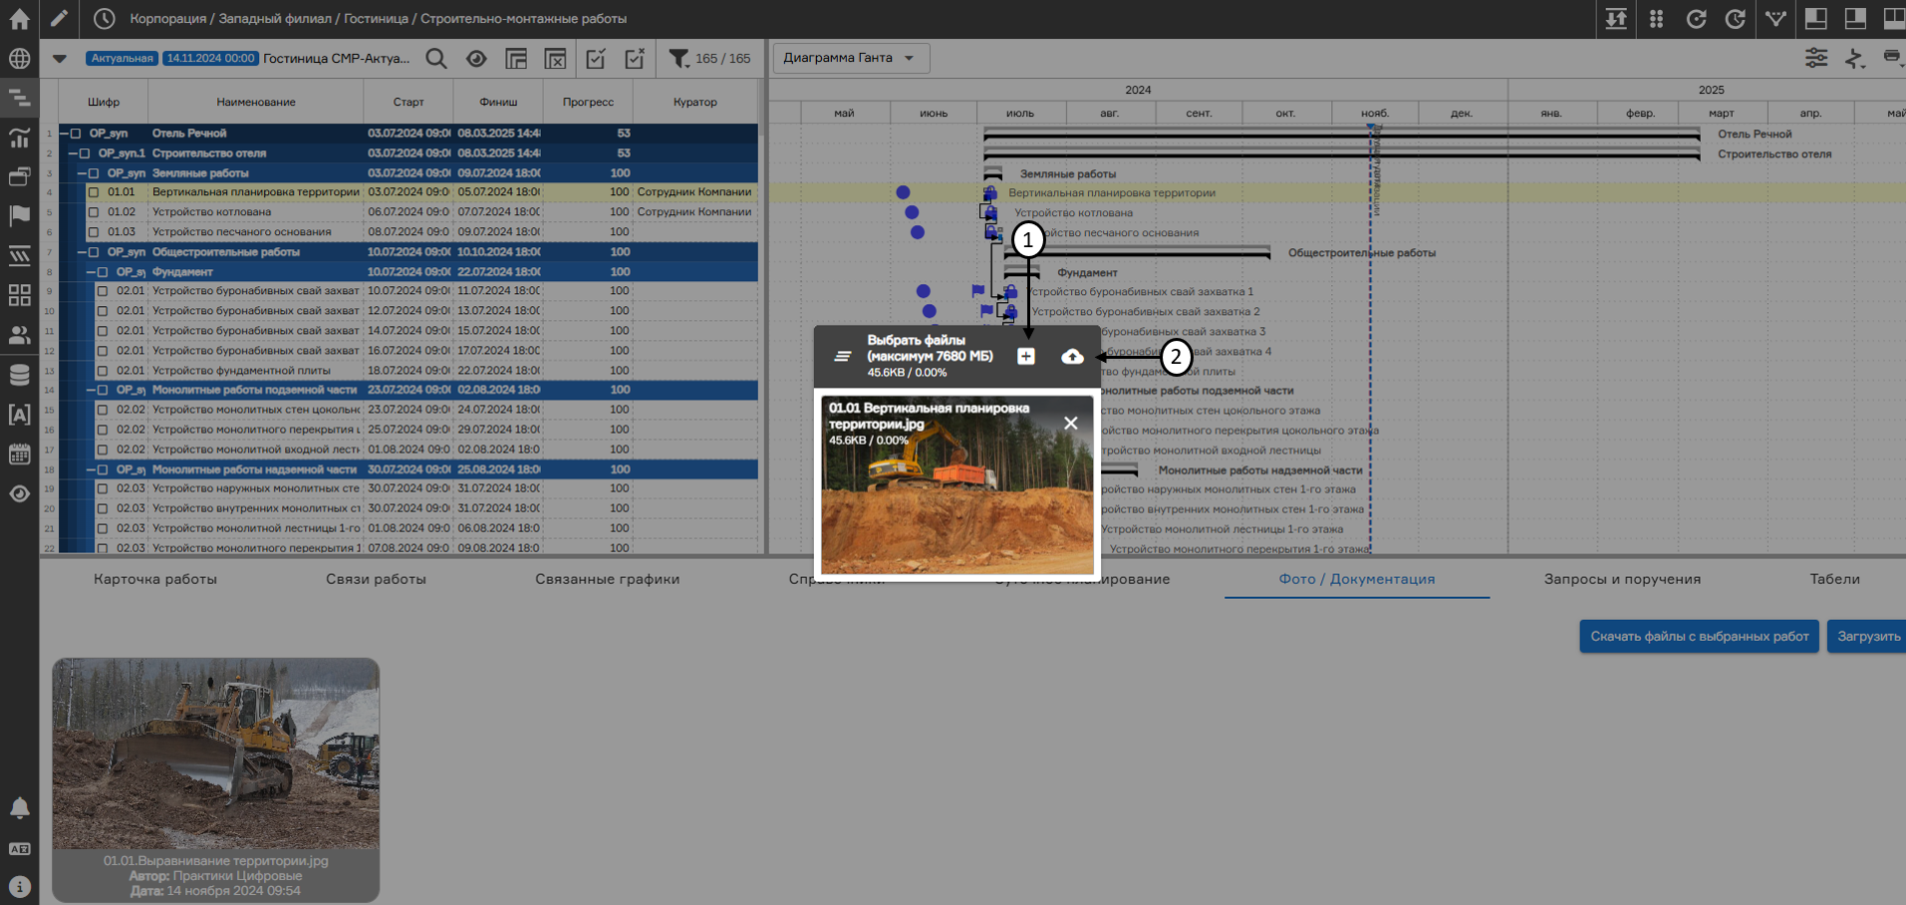Switch to Связи работы tab
Image resolution: width=1906 pixels, height=905 pixels.
(376, 579)
